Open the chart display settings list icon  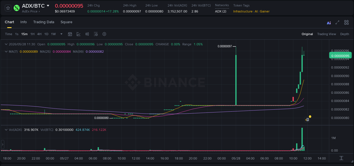pyautogui.click(x=96, y=34)
